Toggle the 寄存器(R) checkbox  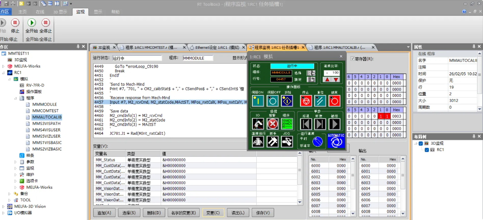(353, 59)
